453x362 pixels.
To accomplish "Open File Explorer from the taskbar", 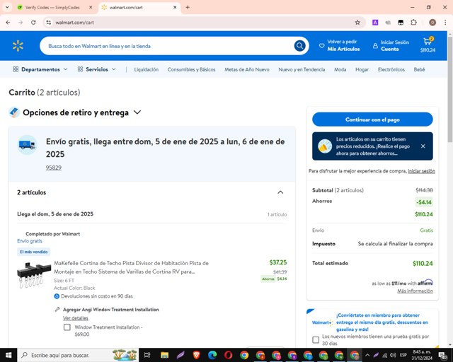I will [164, 355].
